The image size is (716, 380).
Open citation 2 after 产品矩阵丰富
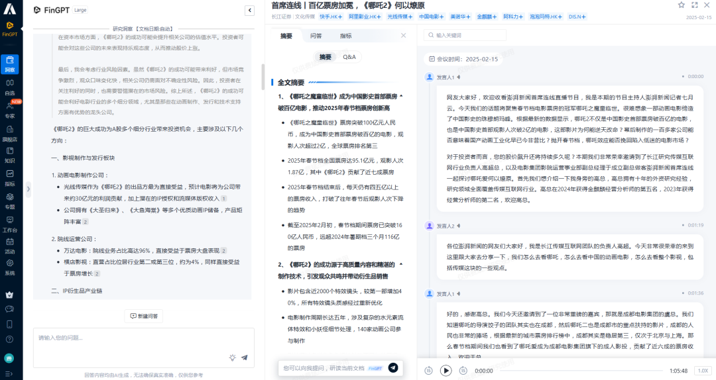click(x=86, y=222)
